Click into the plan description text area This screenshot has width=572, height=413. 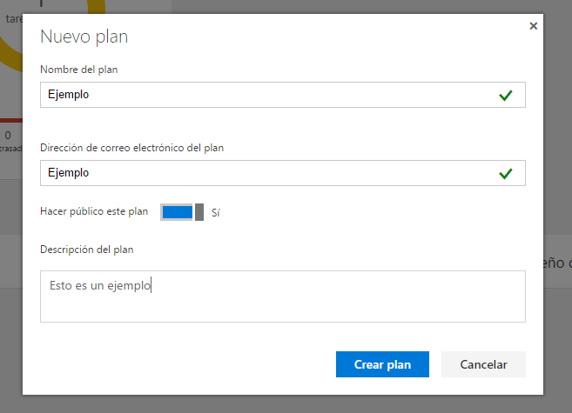click(282, 296)
